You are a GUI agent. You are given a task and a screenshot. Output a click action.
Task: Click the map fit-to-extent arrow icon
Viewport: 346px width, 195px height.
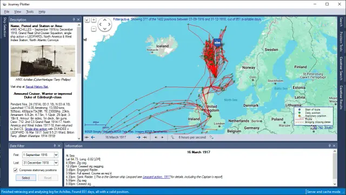[87, 20]
